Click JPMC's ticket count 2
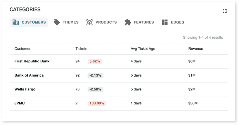 [77, 103]
